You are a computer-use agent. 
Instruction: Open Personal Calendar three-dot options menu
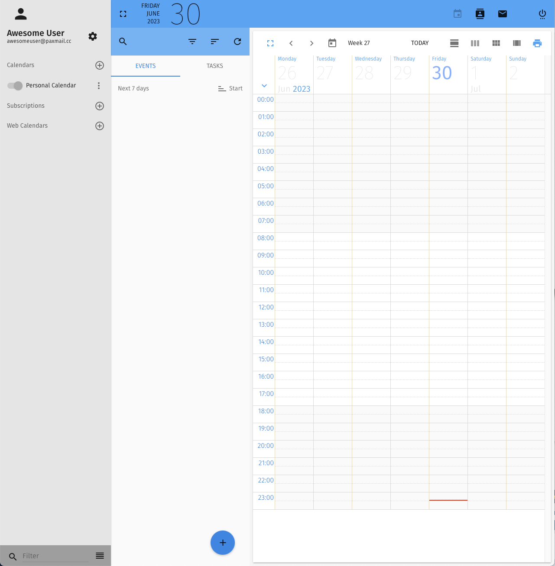(x=99, y=86)
